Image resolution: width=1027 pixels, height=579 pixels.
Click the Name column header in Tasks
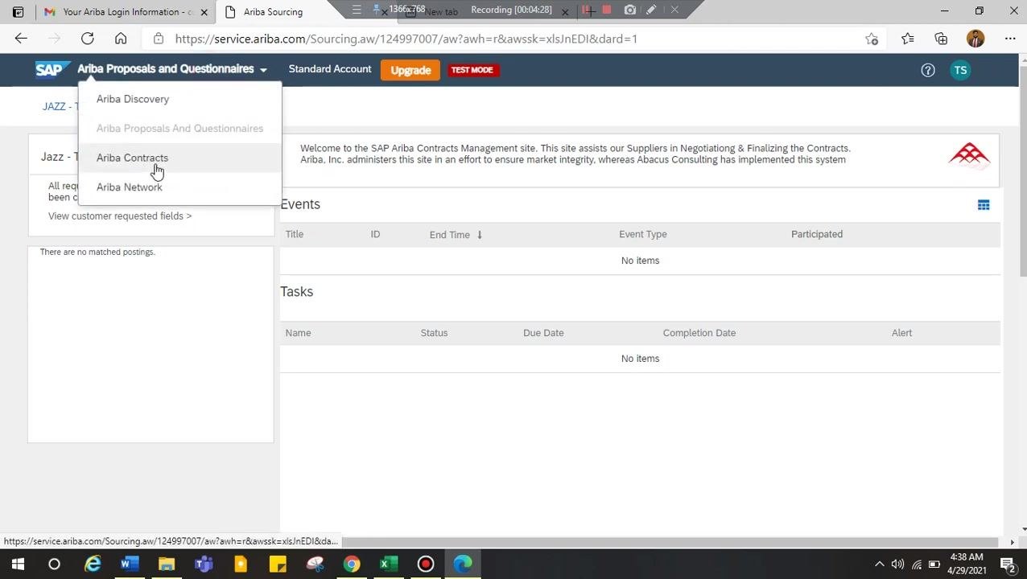pyautogui.click(x=298, y=333)
